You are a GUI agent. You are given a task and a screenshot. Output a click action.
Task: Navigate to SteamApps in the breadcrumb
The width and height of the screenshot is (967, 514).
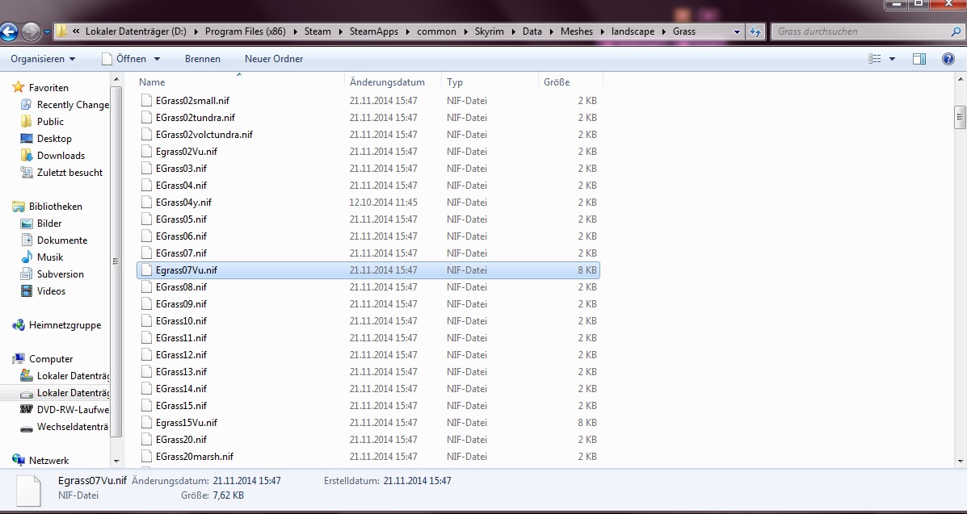(x=374, y=31)
